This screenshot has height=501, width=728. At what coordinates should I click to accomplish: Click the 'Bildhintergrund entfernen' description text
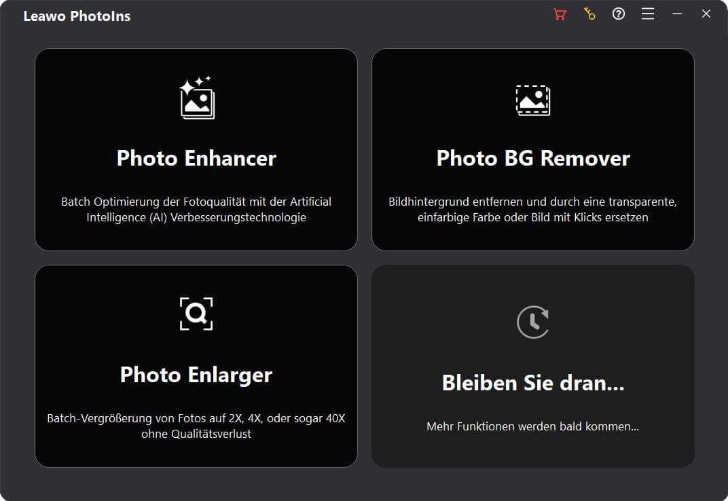(533, 209)
